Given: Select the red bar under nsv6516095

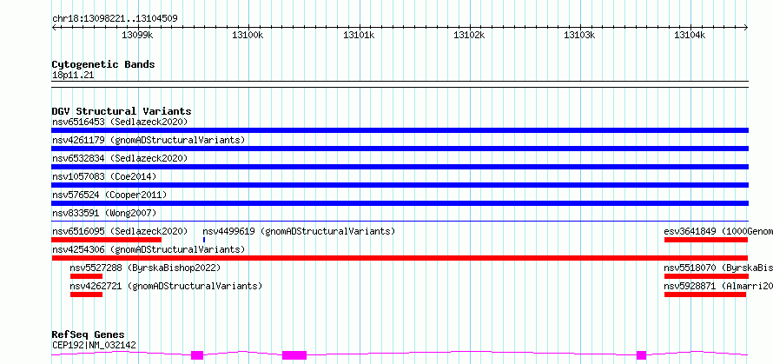Looking at the screenshot, I should tap(107, 240).
